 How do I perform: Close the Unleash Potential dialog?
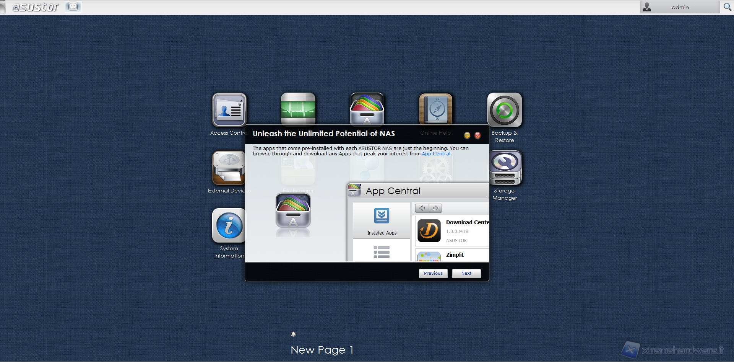[x=477, y=135]
